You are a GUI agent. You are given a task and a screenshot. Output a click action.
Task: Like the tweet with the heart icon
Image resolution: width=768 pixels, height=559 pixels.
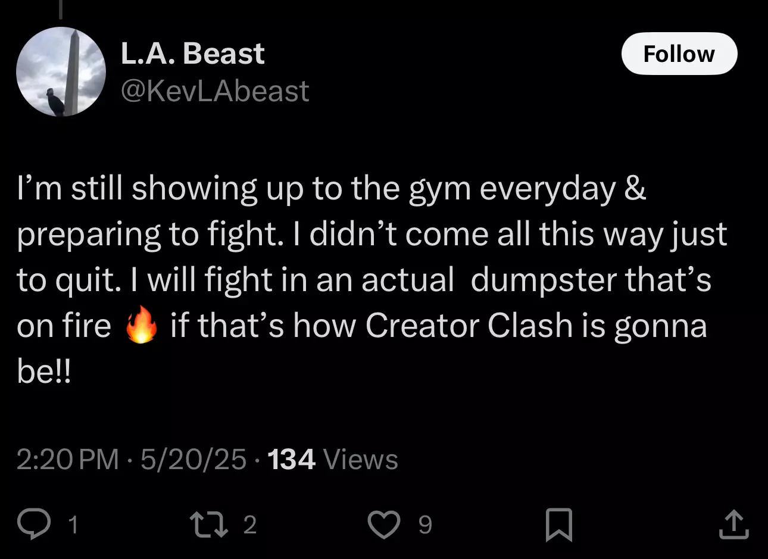point(384,524)
